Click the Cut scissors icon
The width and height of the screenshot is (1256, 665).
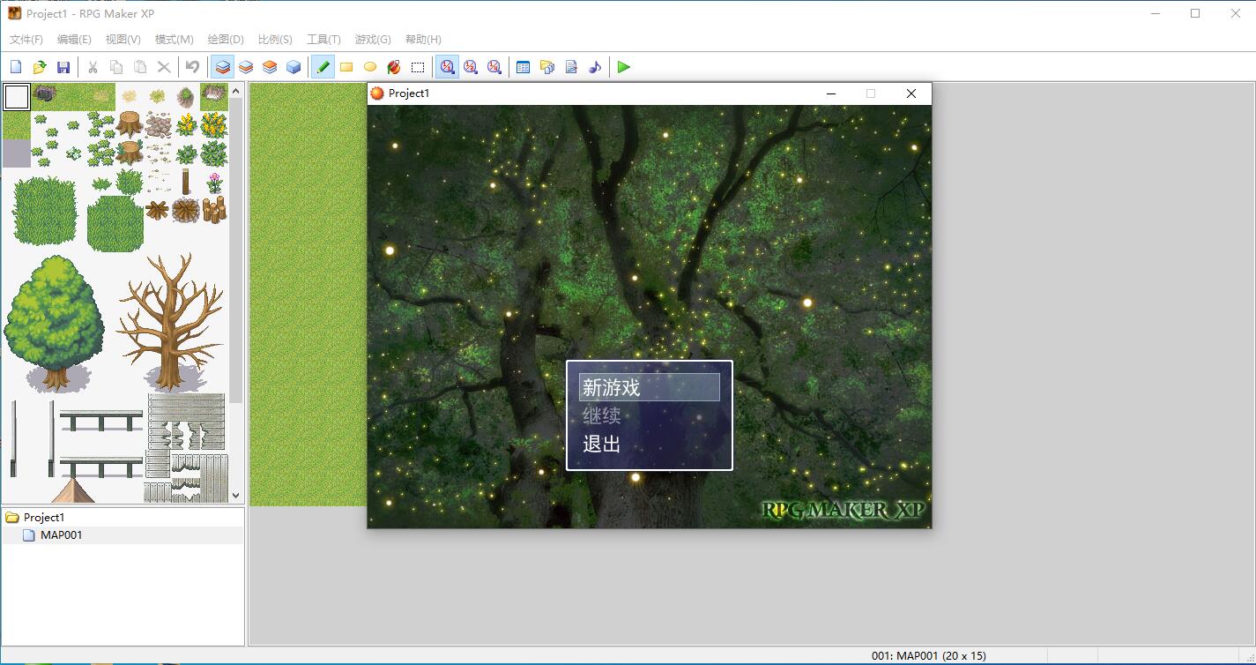point(93,67)
